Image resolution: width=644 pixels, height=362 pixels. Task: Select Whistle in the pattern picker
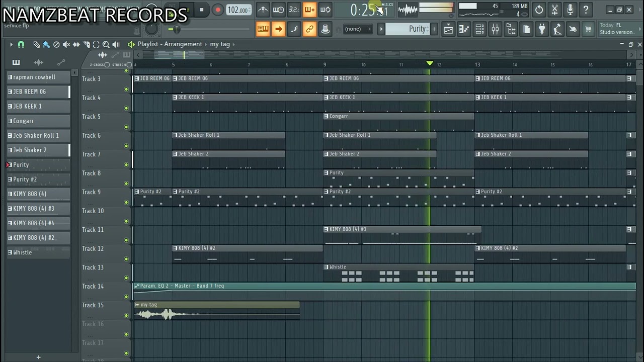click(x=38, y=252)
